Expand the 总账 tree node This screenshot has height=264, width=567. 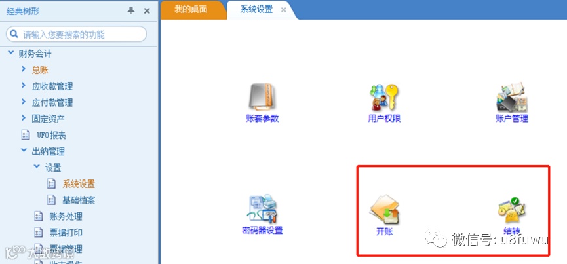tap(24, 69)
